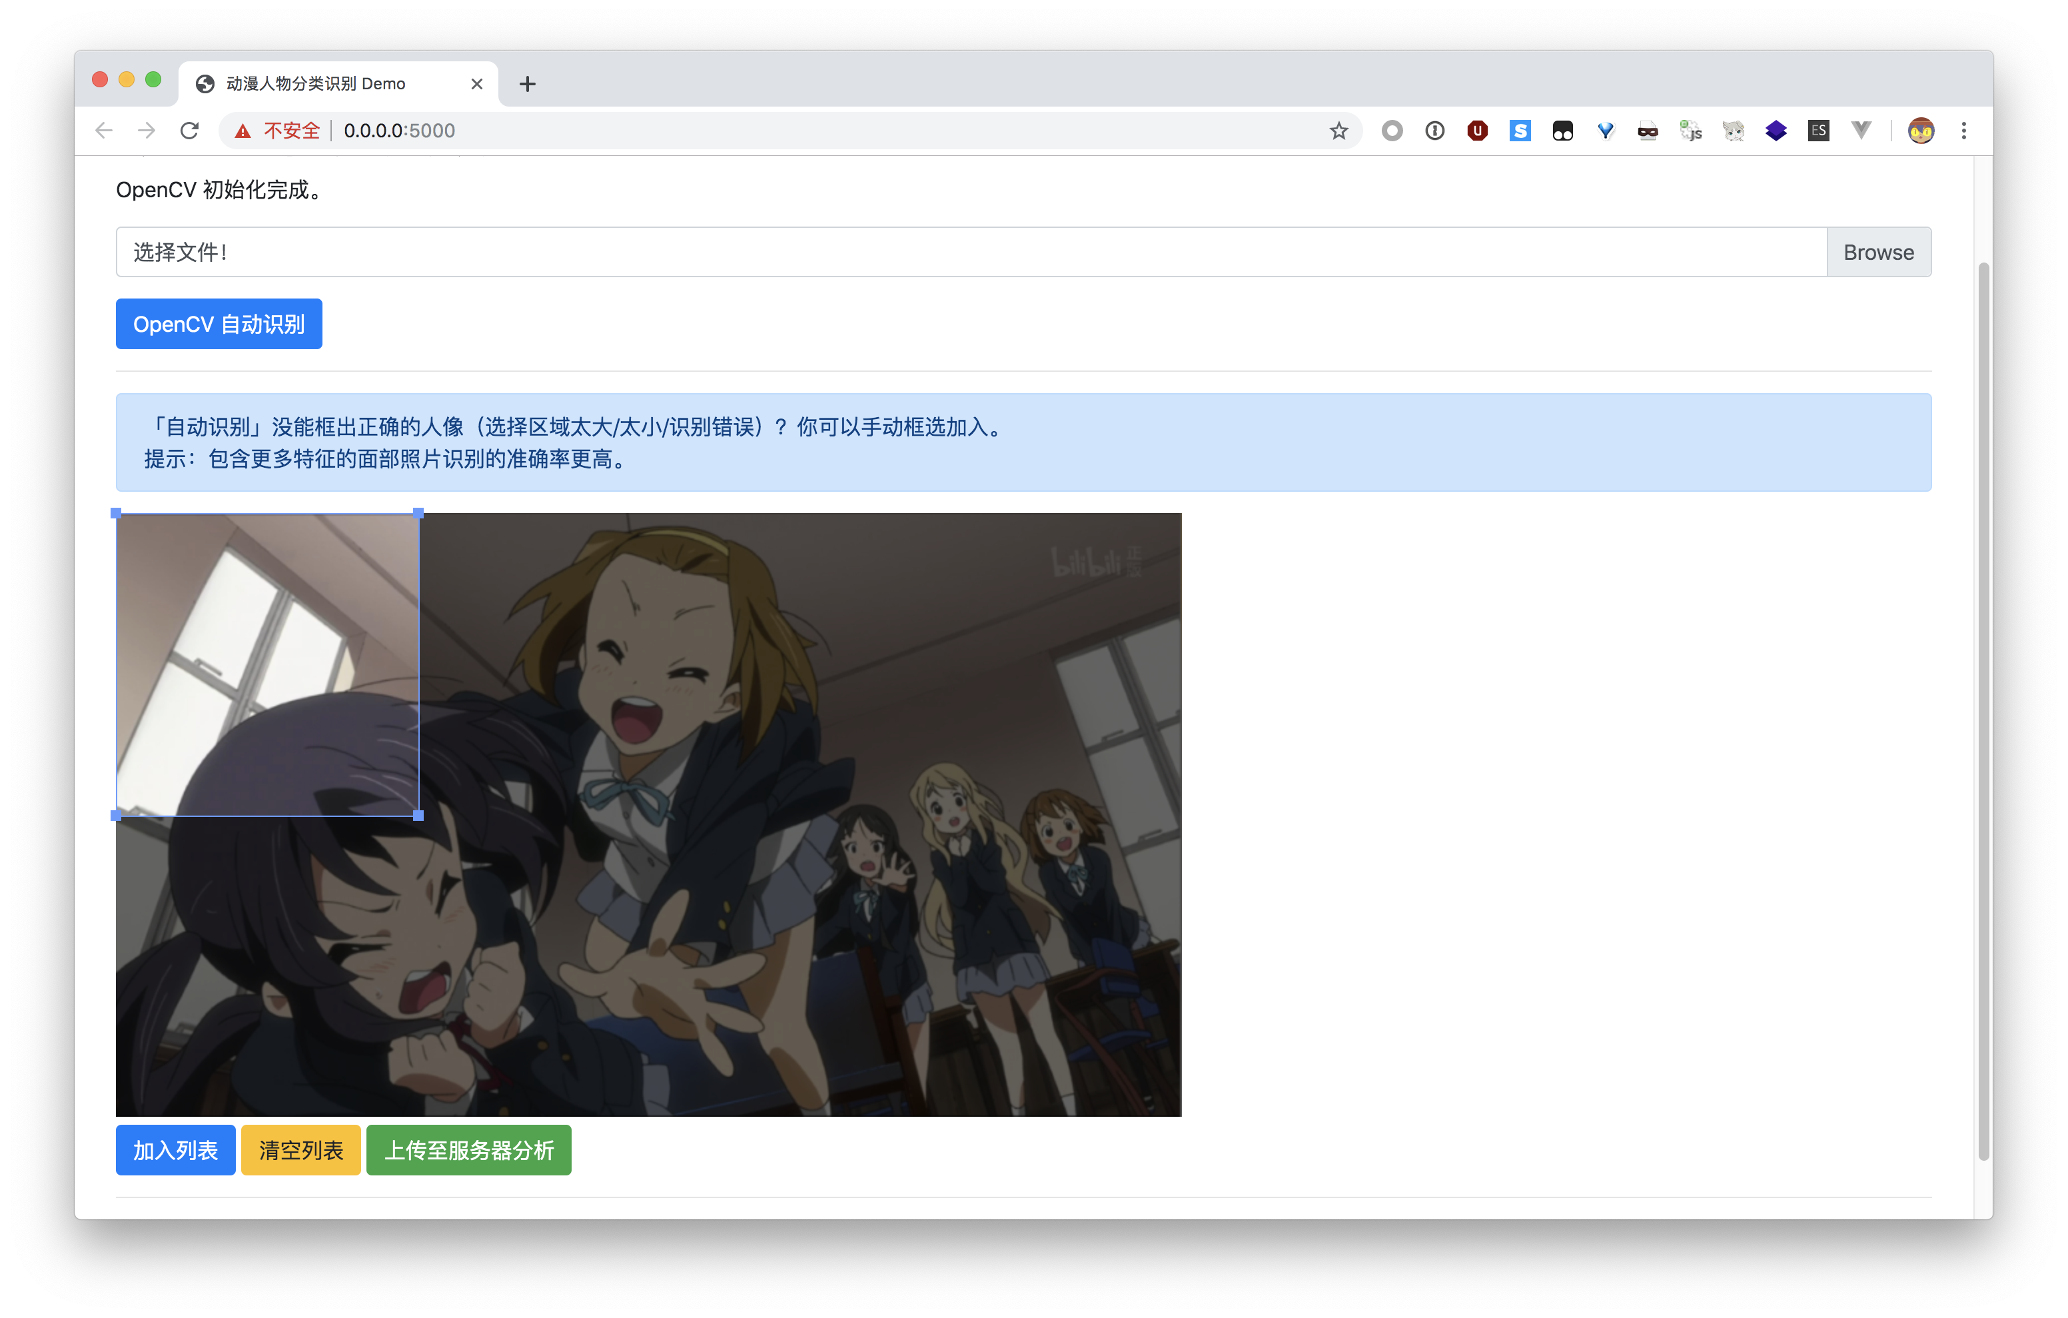Click the 加入列表 button
The image size is (2068, 1318).
pyautogui.click(x=175, y=1149)
